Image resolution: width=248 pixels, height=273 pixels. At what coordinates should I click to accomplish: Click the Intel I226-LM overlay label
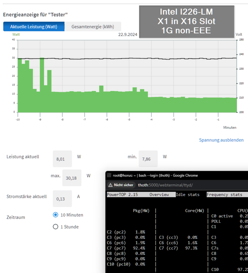pyautogui.click(x=187, y=21)
